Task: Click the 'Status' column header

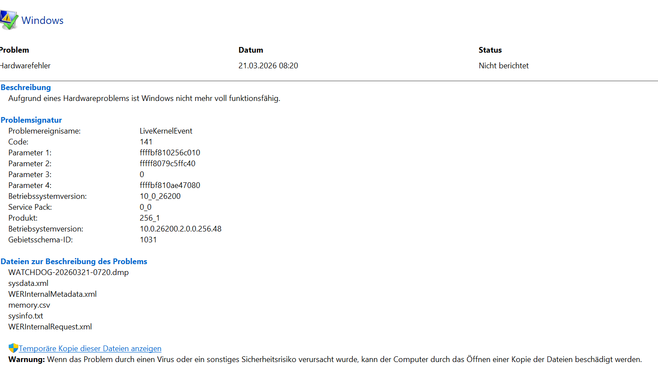Action: point(490,50)
